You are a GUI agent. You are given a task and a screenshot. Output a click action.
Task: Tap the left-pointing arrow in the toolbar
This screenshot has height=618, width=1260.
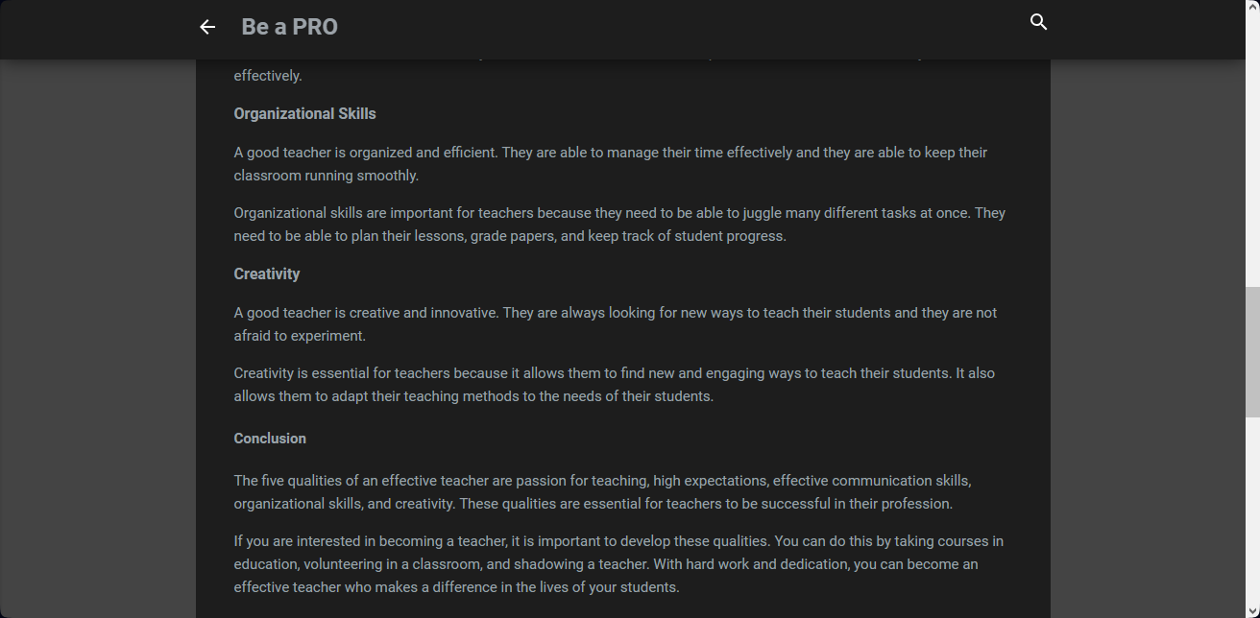tap(207, 27)
